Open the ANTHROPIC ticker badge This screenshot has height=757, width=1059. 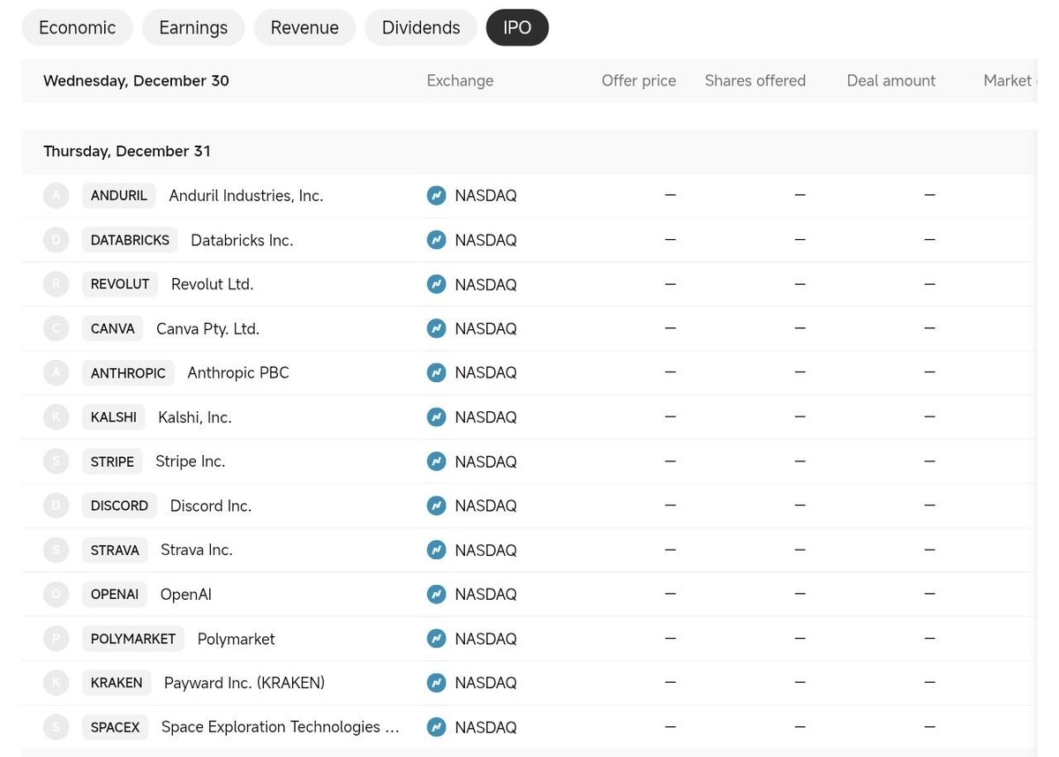tap(128, 372)
